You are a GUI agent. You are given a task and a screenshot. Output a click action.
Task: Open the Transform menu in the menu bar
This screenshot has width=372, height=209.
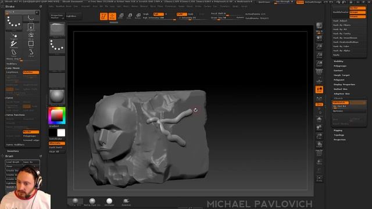point(224,6)
